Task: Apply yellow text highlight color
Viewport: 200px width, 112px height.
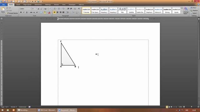Action: pos(45,12)
